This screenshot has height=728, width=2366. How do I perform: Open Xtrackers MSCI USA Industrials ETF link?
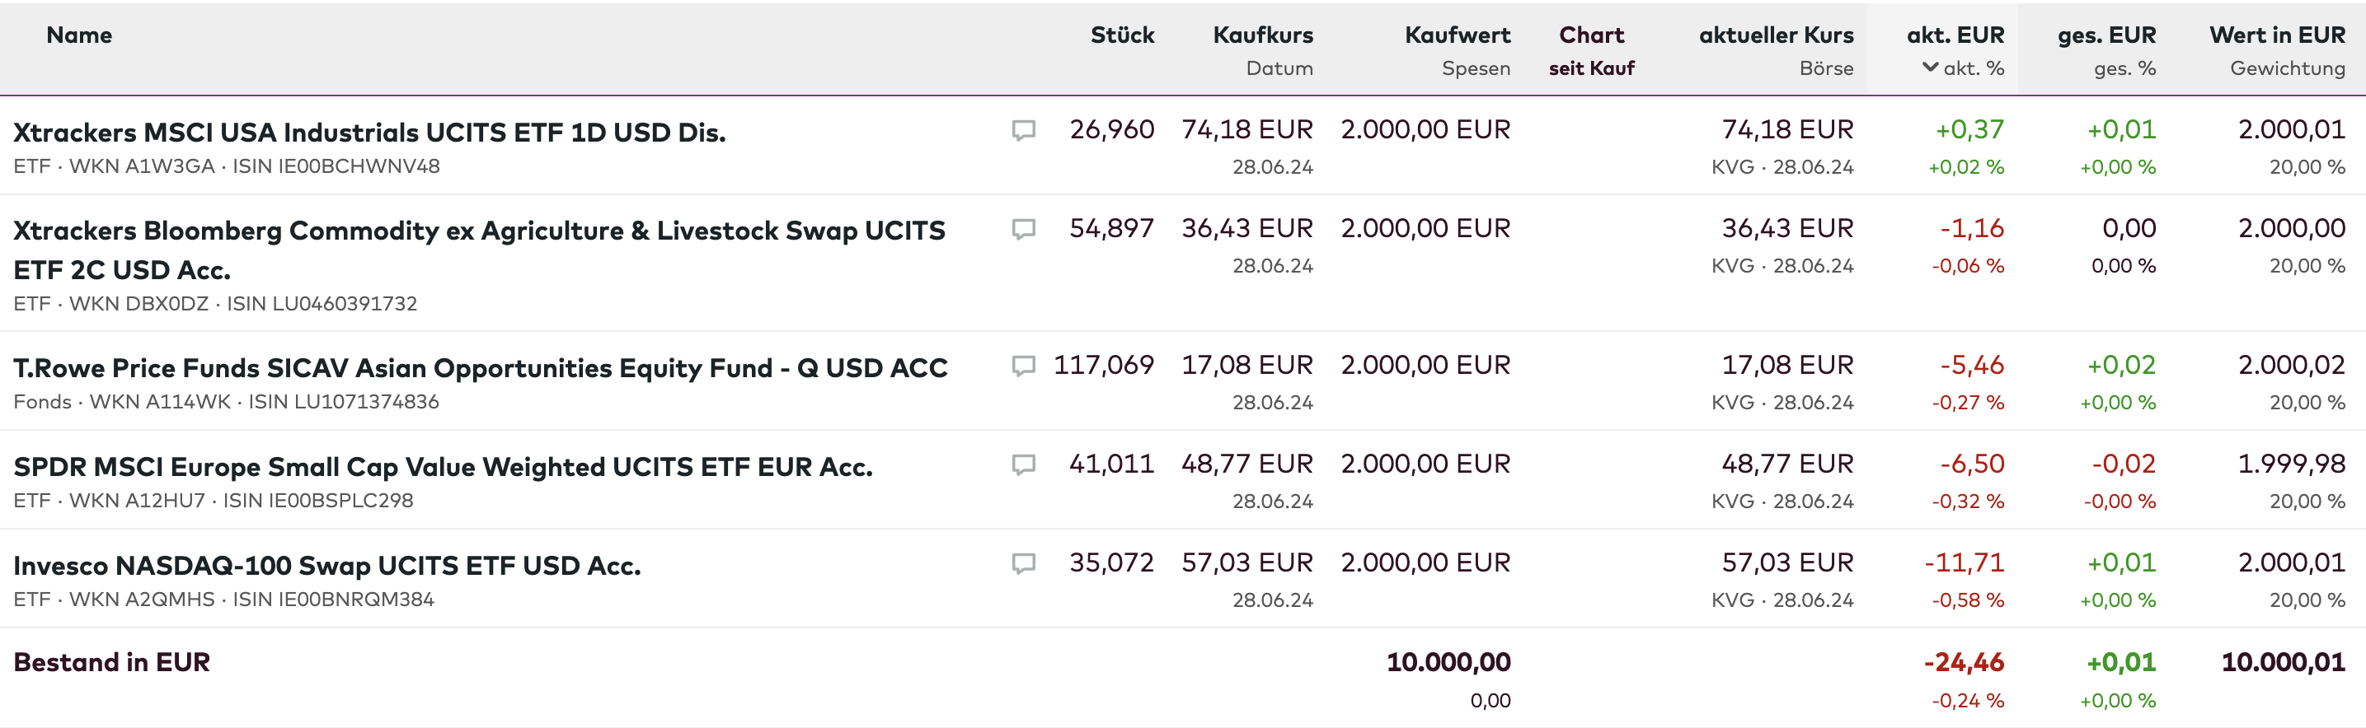pyautogui.click(x=369, y=133)
